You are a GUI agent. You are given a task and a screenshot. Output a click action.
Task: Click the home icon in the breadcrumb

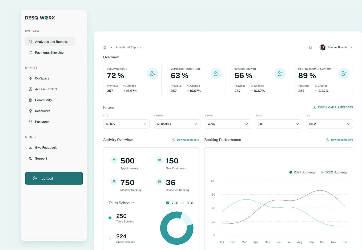pos(105,47)
